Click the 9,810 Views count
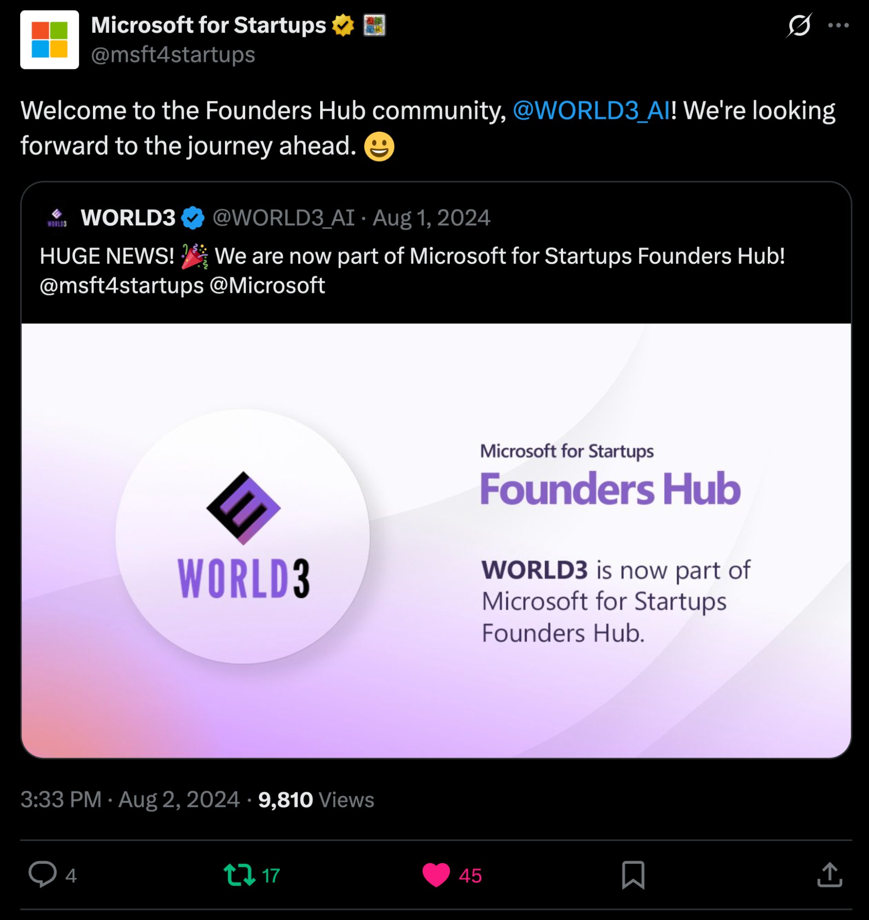The height and width of the screenshot is (920, 869). [316, 799]
